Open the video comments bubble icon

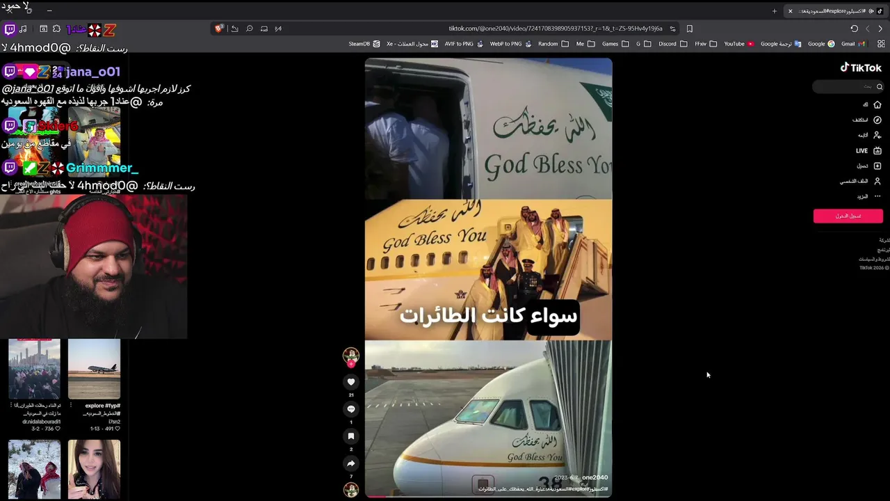(351, 409)
